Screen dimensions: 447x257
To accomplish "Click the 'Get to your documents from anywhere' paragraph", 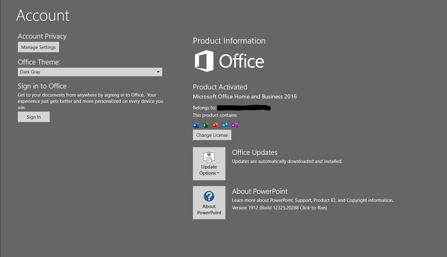I will (90, 101).
